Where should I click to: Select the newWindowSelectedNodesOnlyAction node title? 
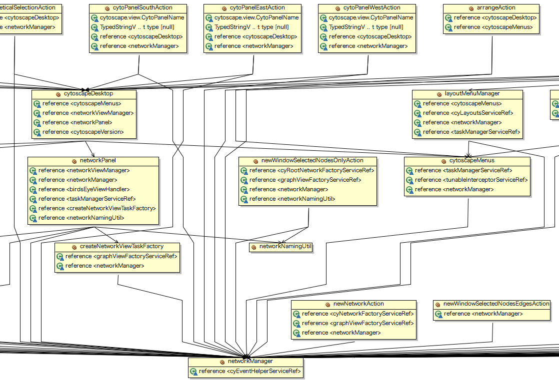tap(312, 161)
